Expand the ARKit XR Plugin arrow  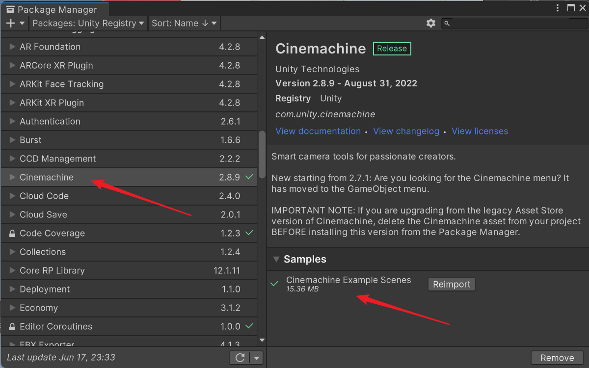(x=13, y=103)
